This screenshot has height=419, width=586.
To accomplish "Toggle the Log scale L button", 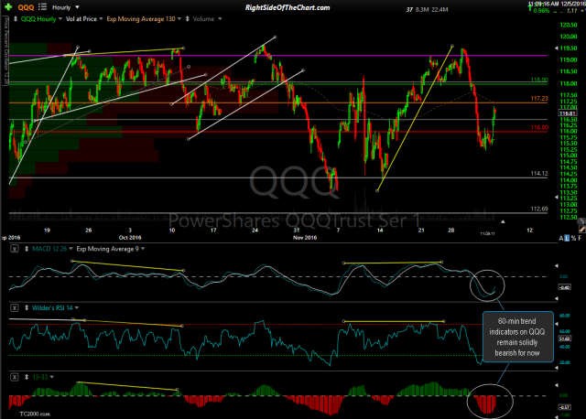I will coord(567,238).
